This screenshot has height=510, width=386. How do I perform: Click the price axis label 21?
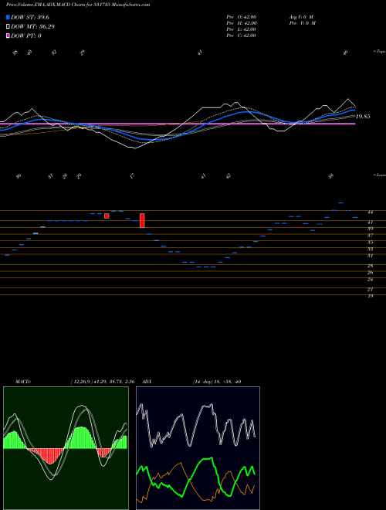(x=370, y=289)
